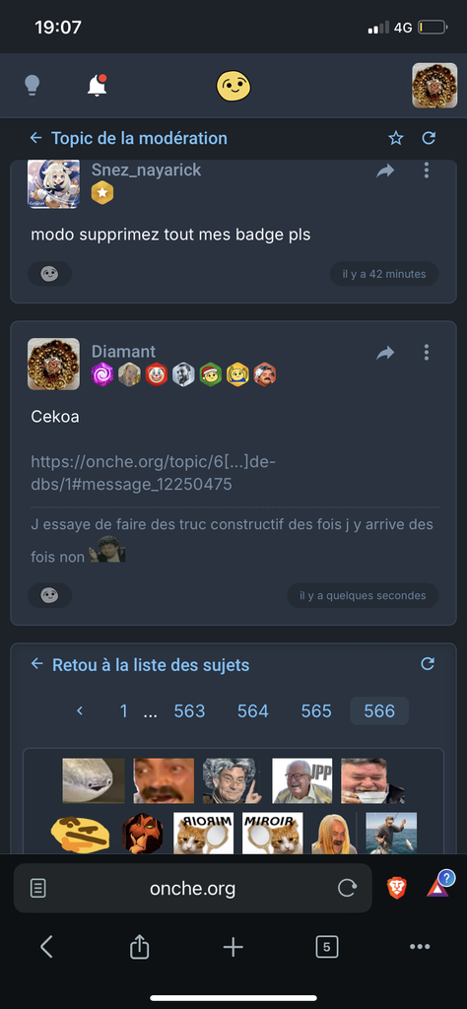
Task: Go to previous page with chevron
Action: [x=80, y=711]
